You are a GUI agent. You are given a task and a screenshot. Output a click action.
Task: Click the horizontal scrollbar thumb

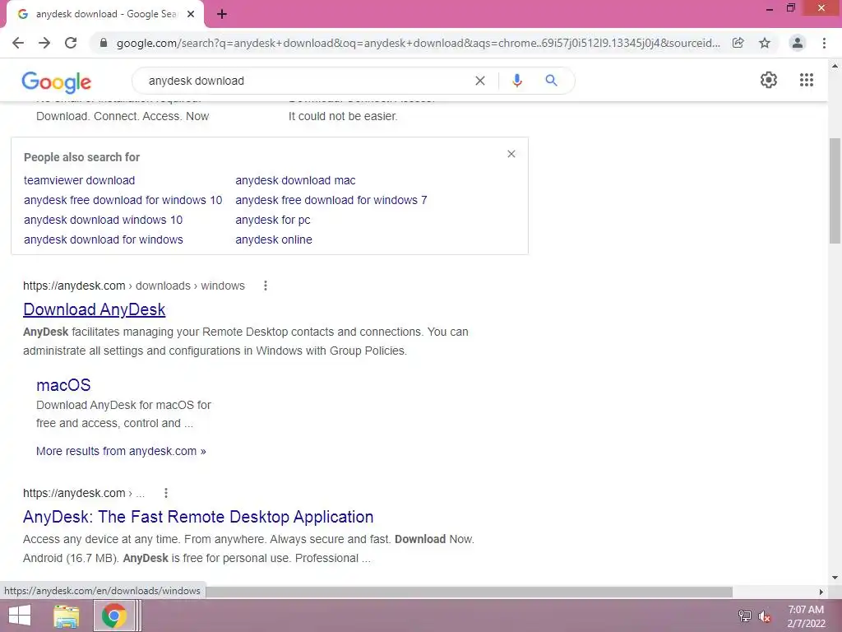(470, 592)
